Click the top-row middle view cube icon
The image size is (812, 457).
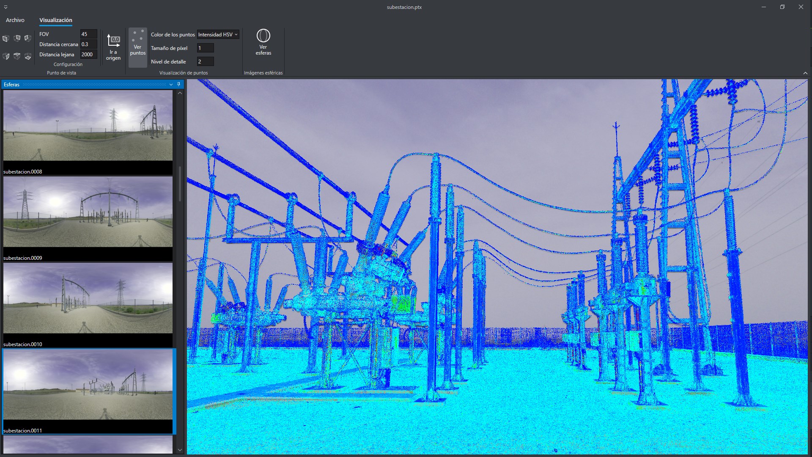click(x=17, y=39)
